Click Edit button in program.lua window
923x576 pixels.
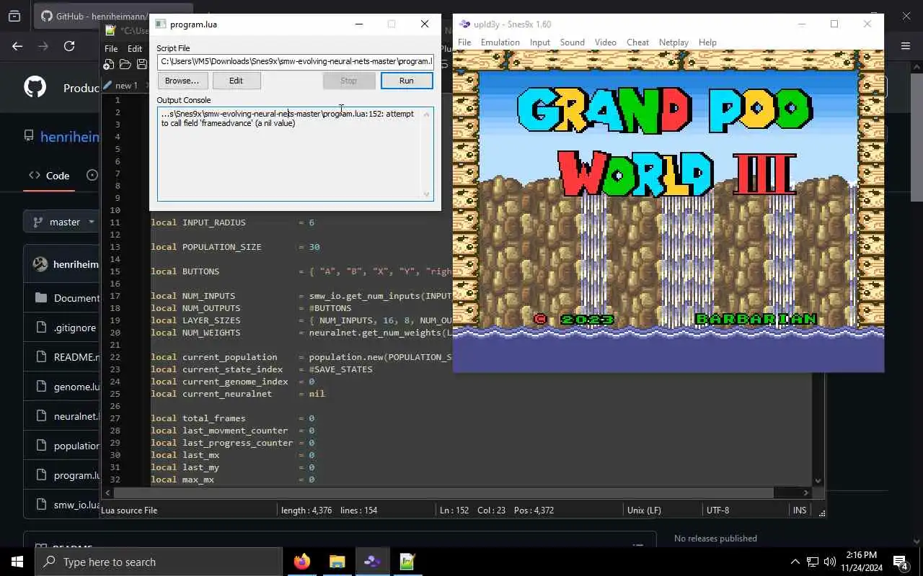point(236,81)
